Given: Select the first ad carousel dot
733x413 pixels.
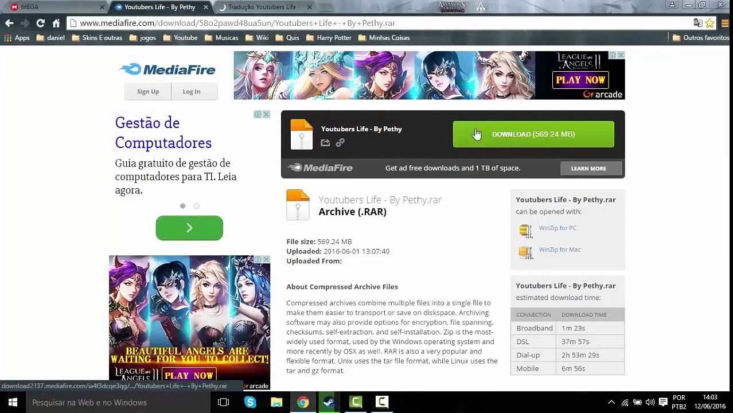Looking at the screenshot, I should click(182, 206).
